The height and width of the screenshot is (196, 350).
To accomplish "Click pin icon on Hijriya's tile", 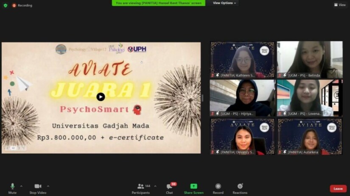I will pyautogui.click(x=218, y=114).
